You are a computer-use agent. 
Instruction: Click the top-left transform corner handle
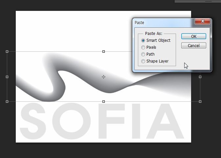tap(7, 52)
